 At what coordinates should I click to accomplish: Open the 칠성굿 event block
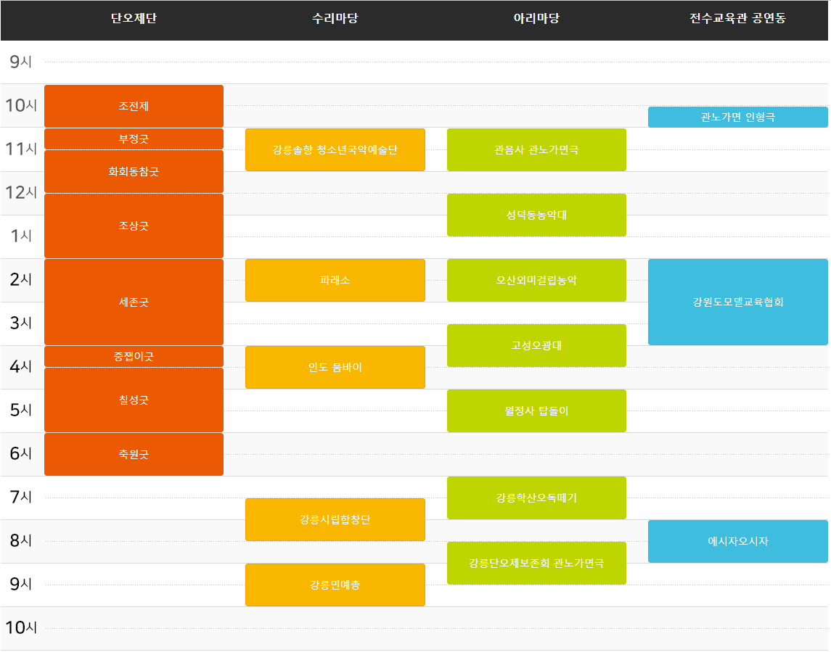pos(134,400)
